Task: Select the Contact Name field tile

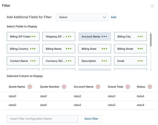Action: pos(23,61)
